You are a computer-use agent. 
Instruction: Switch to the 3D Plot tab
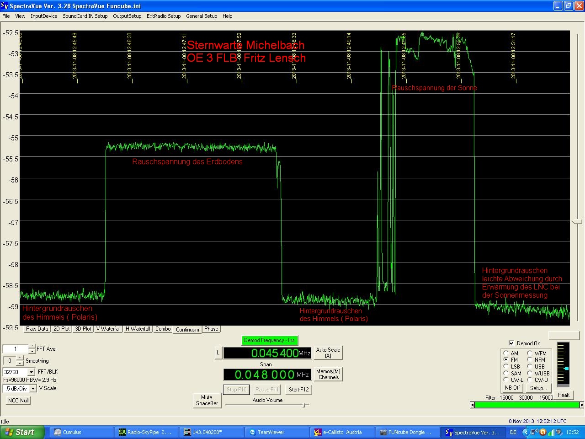pyautogui.click(x=83, y=329)
